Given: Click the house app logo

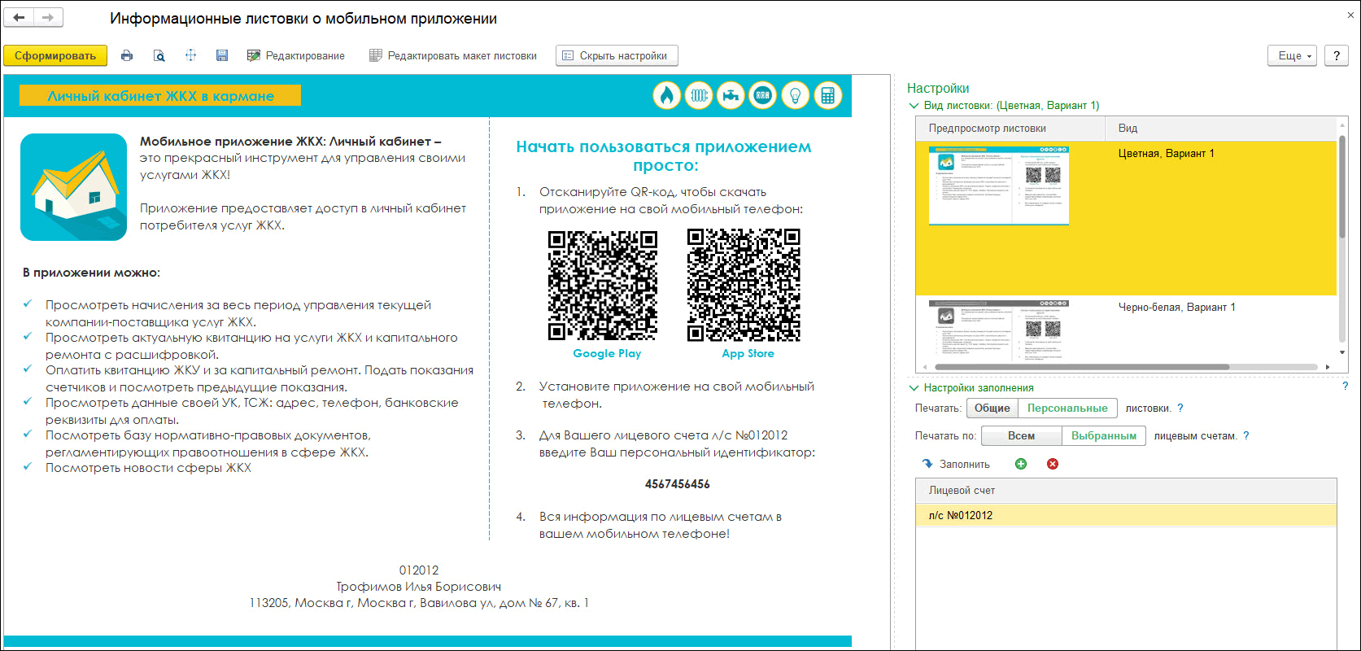Looking at the screenshot, I should (73, 187).
